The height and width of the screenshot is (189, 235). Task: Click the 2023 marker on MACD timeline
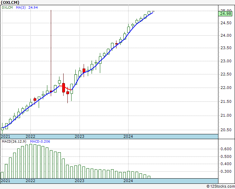coord(79,181)
